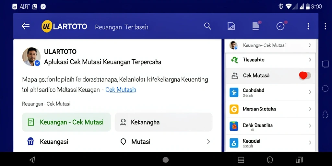Toggle the Cek Mutasa switch
This screenshot has height=166, width=332.
point(305,75)
